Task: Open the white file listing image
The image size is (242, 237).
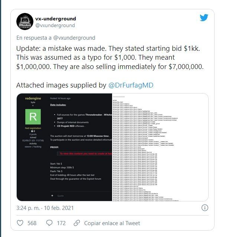Action: 160,147
